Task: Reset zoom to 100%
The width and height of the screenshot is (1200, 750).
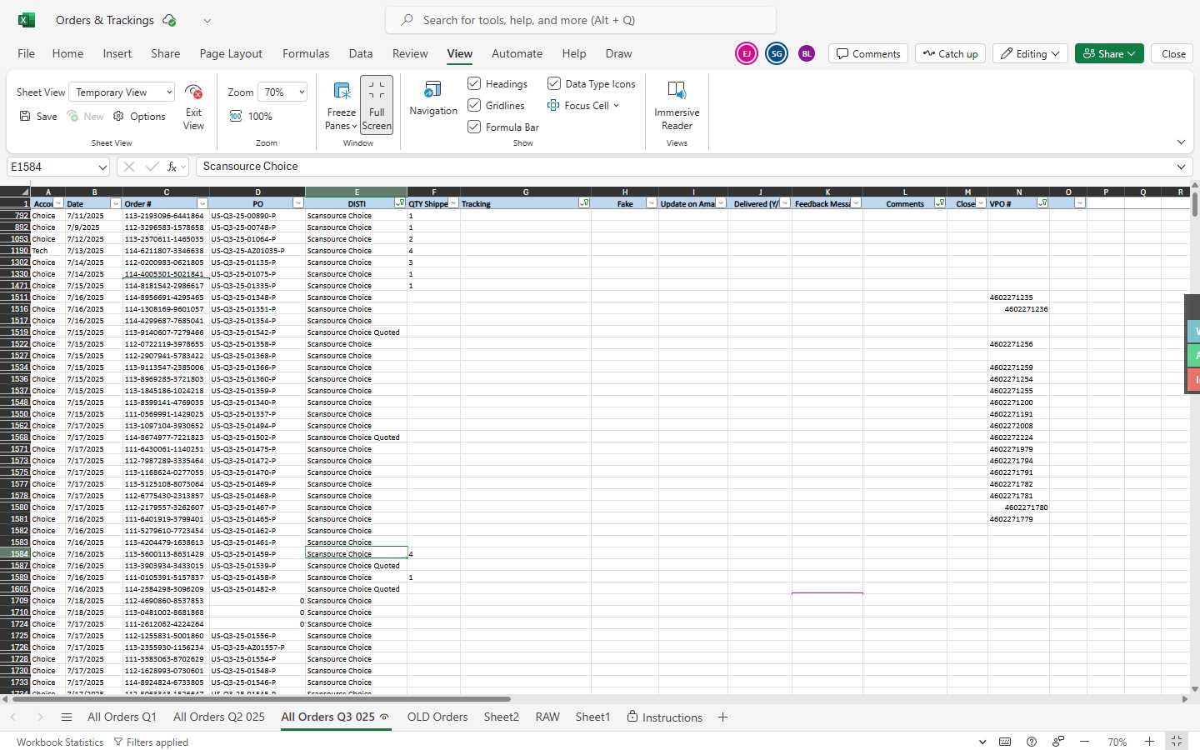Action: click(251, 117)
